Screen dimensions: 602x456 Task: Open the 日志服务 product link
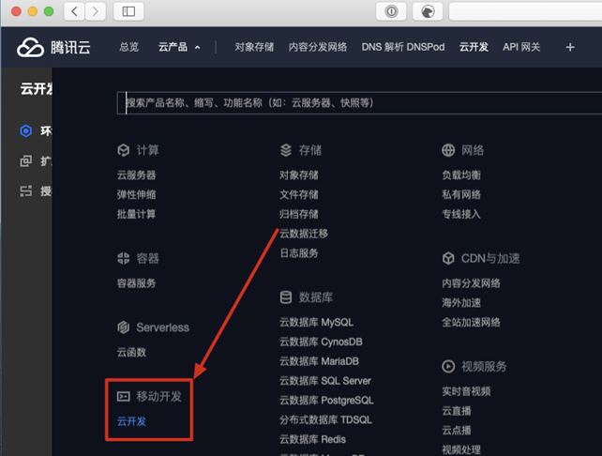299,253
